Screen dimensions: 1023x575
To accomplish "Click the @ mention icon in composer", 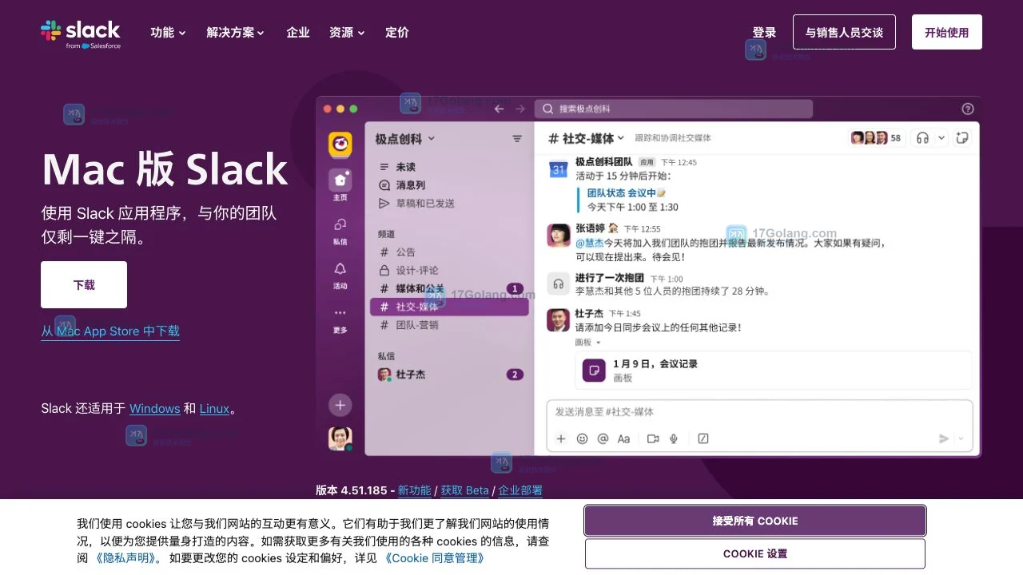I will [603, 438].
